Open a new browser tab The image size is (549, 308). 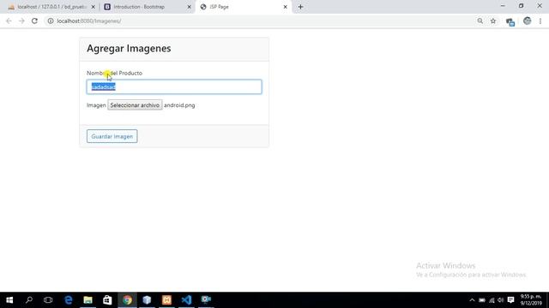click(x=300, y=7)
